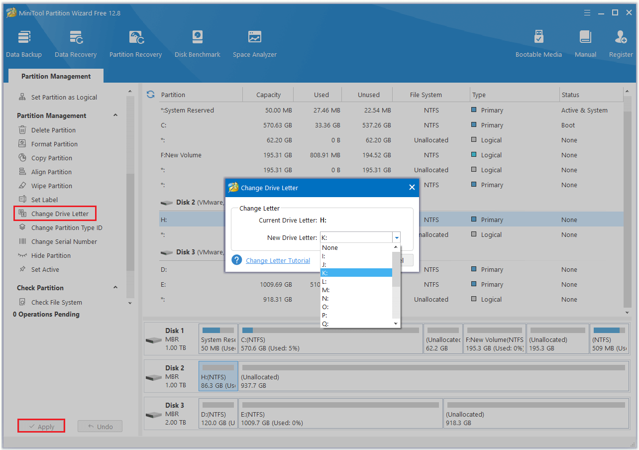
Task: Open Data Recovery tool
Action: coord(76,44)
